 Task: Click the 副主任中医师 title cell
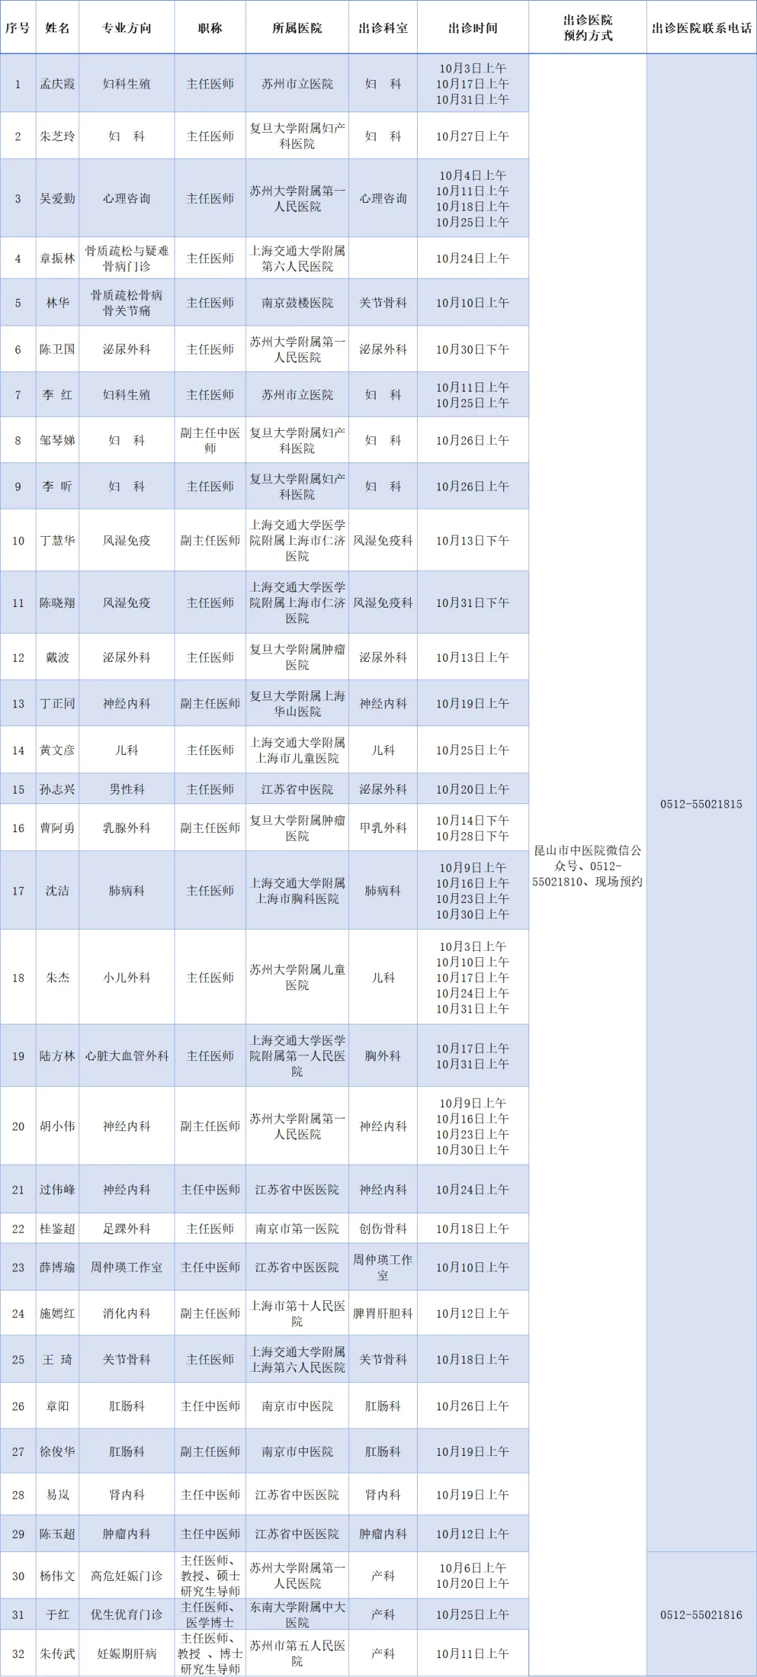point(210,440)
